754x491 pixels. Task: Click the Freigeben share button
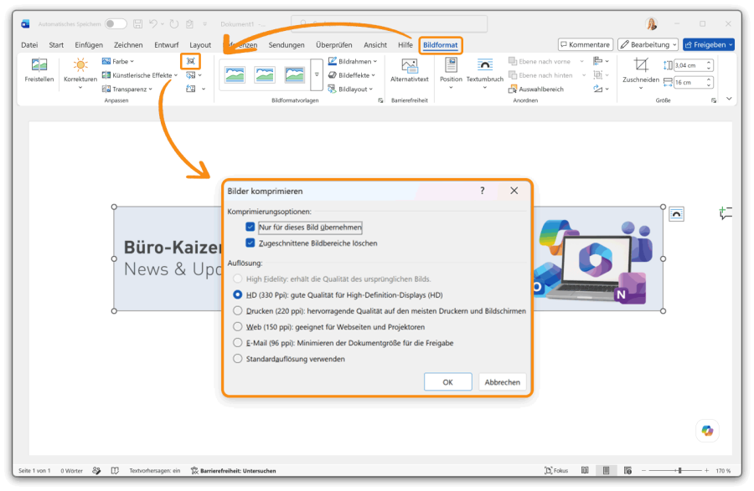pos(709,44)
